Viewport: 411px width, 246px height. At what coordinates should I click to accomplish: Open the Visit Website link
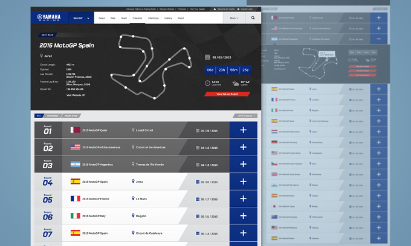point(75,95)
